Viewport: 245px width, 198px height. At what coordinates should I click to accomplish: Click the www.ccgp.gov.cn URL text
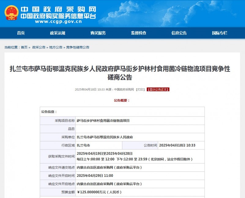[58, 22]
